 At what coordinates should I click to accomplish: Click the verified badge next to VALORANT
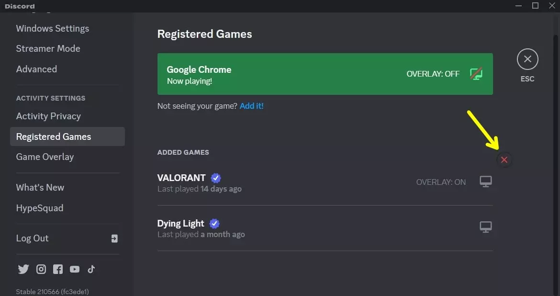[x=215, y=177]
